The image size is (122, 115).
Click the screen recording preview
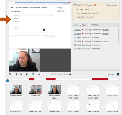coord(40,25)
